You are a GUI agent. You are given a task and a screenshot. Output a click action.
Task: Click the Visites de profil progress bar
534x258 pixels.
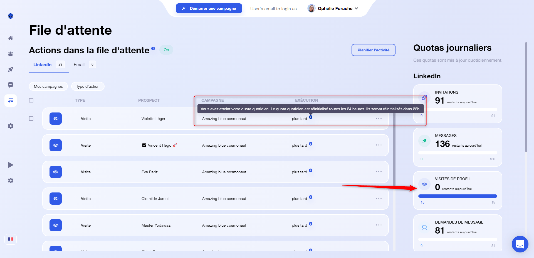pos(458,196)
